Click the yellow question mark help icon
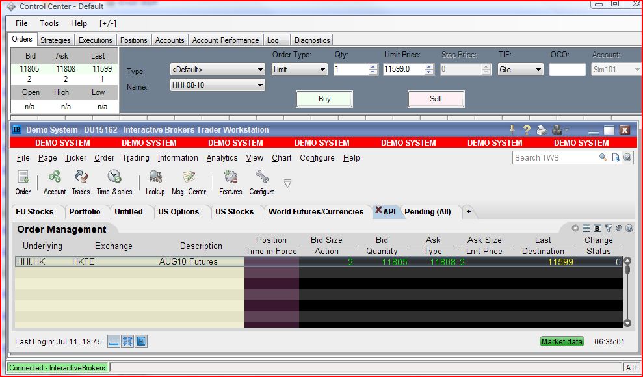 (527, 130)
